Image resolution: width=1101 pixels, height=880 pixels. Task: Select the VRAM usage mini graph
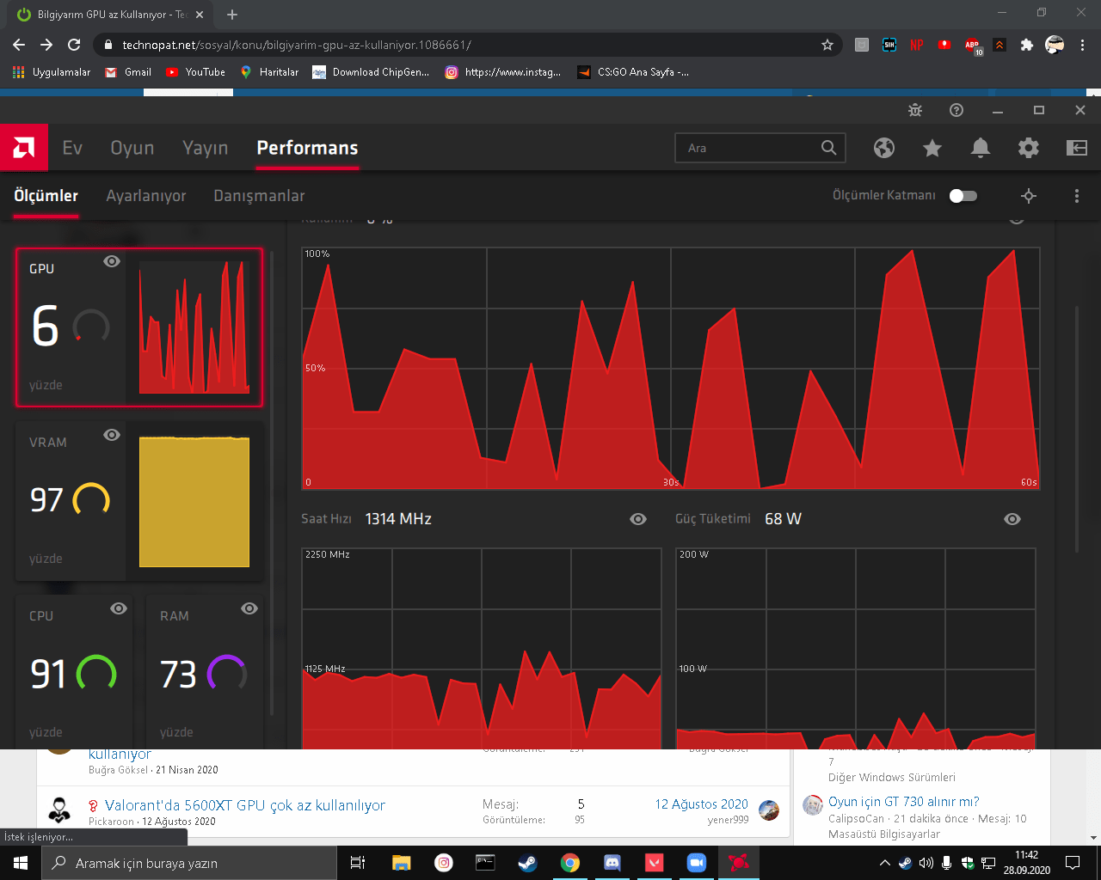point(194,501)
